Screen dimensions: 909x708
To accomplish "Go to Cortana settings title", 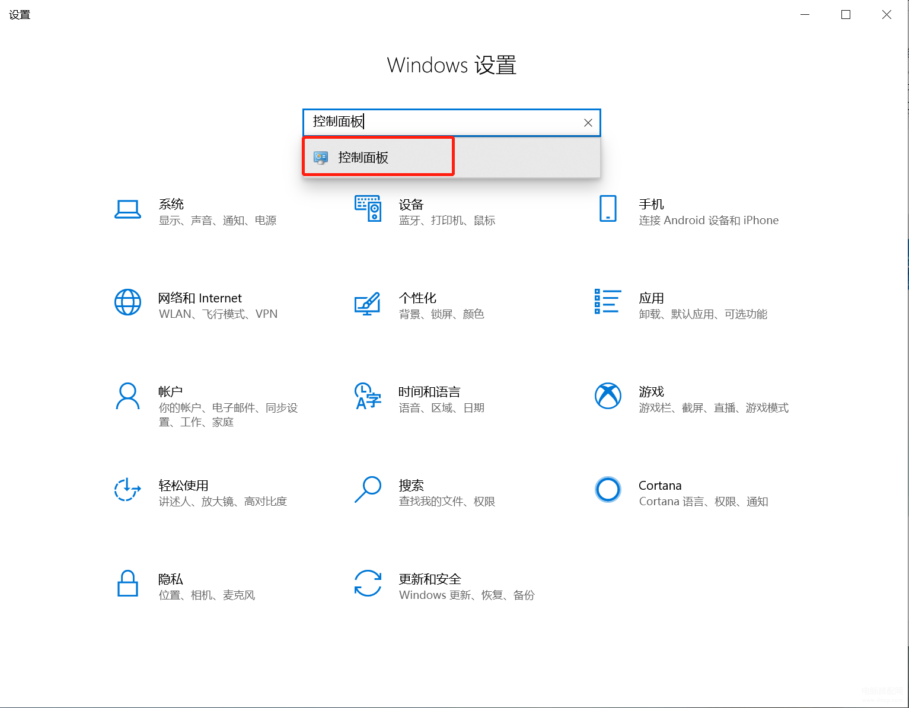I will (660, 485).
